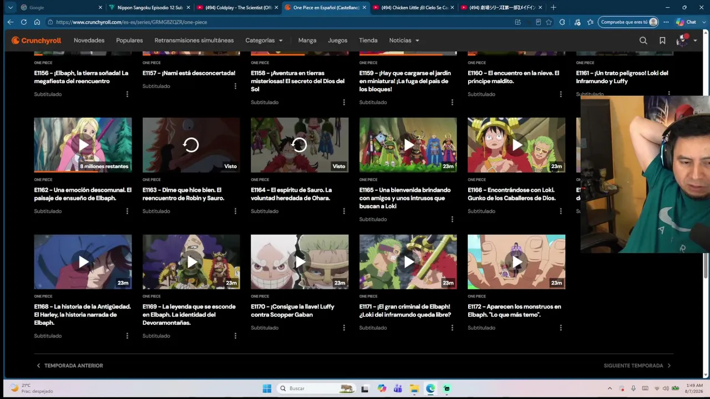Open the Novedades menu item

coord(89,40)
